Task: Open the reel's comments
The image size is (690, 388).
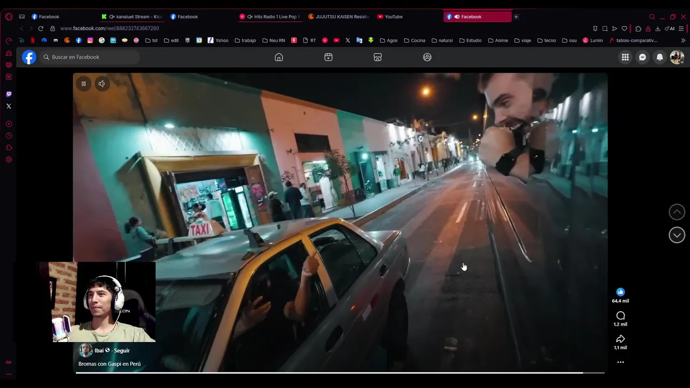Action: pyautogui.click(x=620, y=315)
